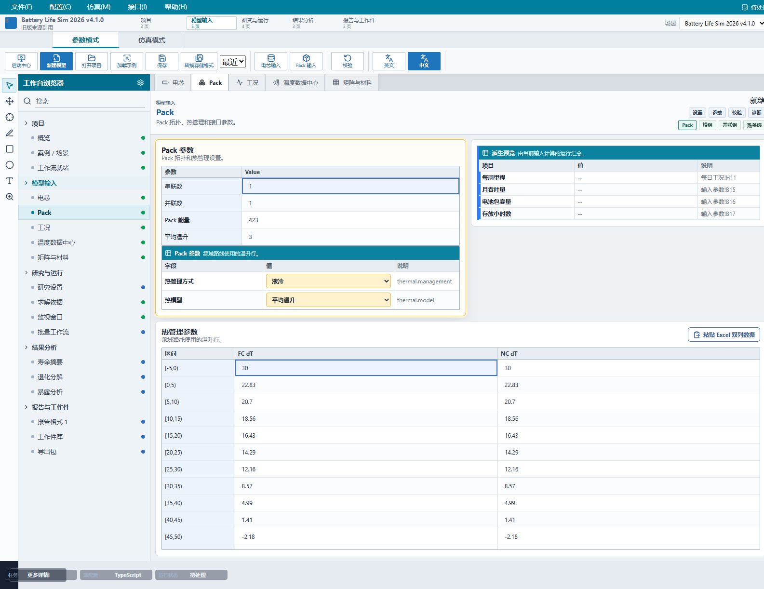Select the crosshair target tool
The width and height of the screenshot is (764, 589).
pyautogui.click(x=9, y=117)
